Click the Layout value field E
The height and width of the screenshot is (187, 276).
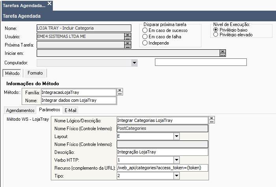coord(145,136)
